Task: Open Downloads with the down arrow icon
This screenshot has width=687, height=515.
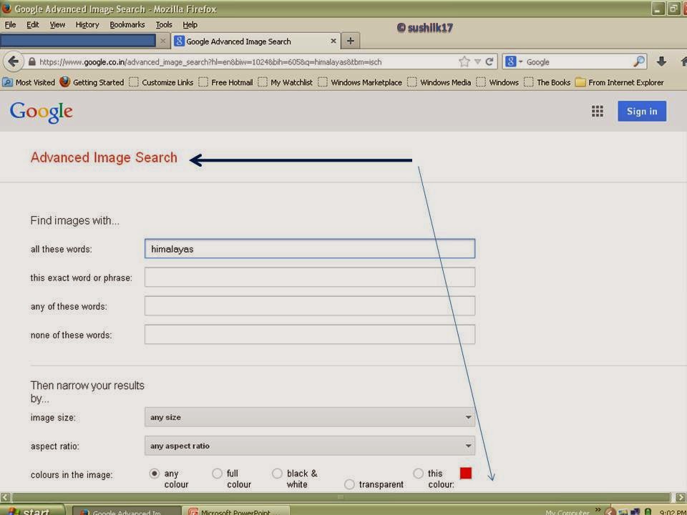Action: point(661,62)
